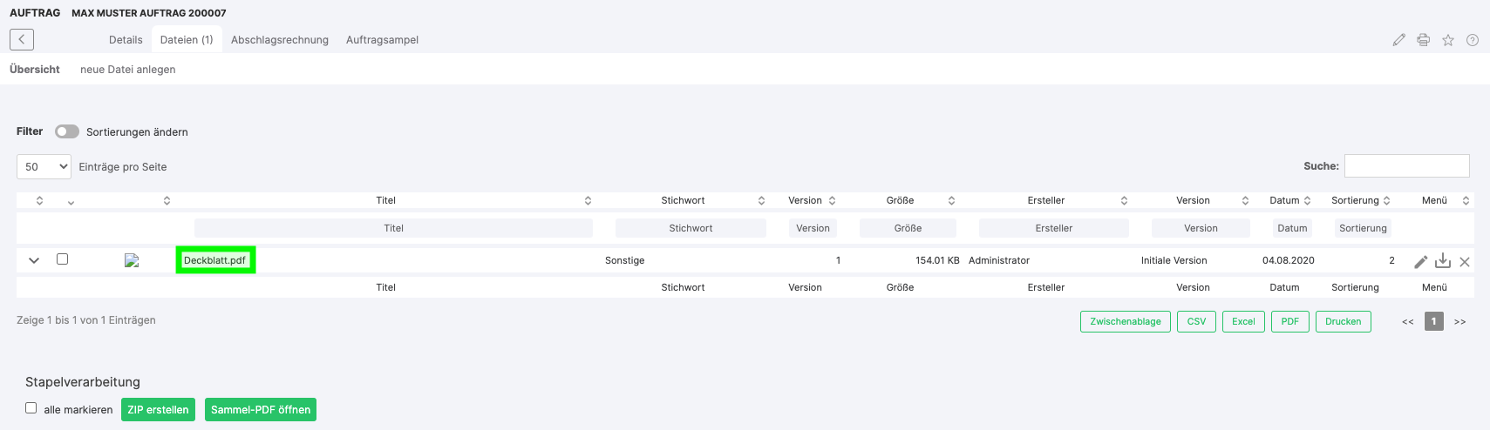The height and width of the screenshot is (430, 1490).
Task: Edit Deckblatt.pdf using row pencil icon
Action: click(x=1420, y=261)
